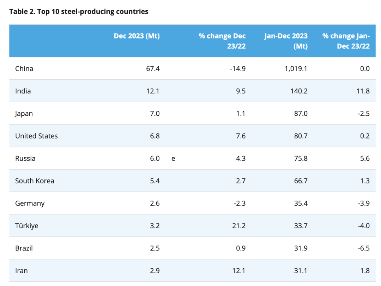Select the India country cell

23,91
